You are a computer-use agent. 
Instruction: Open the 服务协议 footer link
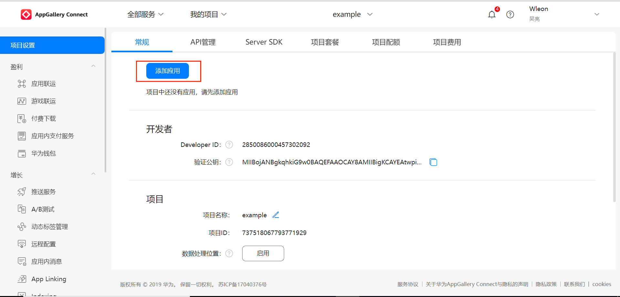tap(408, 284)
